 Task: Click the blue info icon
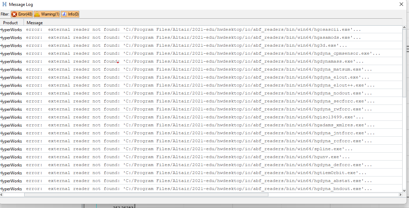pyautogui.click(x=64, y=14)
